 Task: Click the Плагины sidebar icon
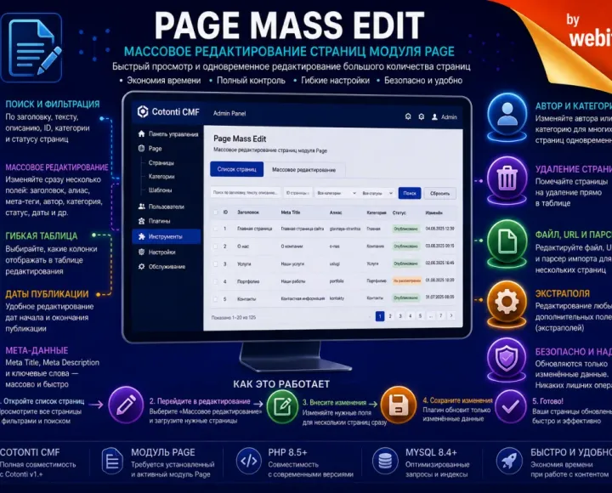point(141,221)
